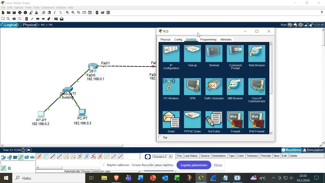
Task: Click the Haku taskbar search box
Action: (48, 178)
